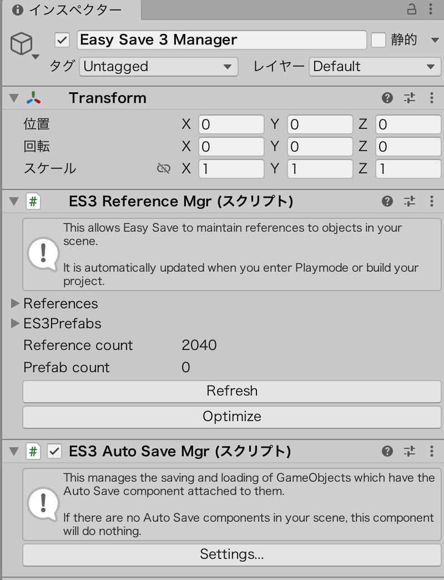Click the Refresh button
Screen dimensions: 444x580
pyautogui.click(x=232, y=391)
